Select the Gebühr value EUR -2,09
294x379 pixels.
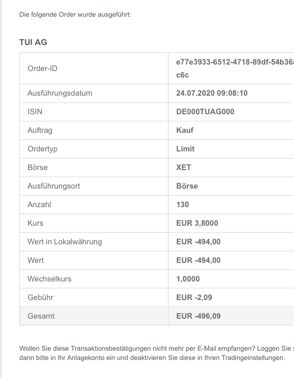pyautogui.click(x=194, y=297)
